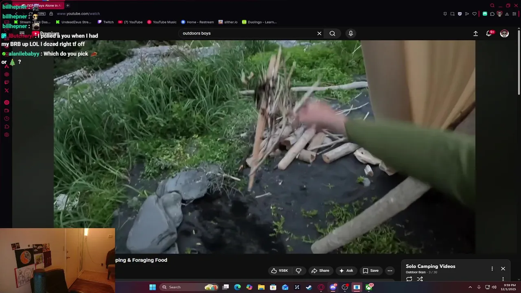The height and width of the screenshot is (293, 521).
Task: Open the ad blocker shield icon
Action: (x=460, y=14)
